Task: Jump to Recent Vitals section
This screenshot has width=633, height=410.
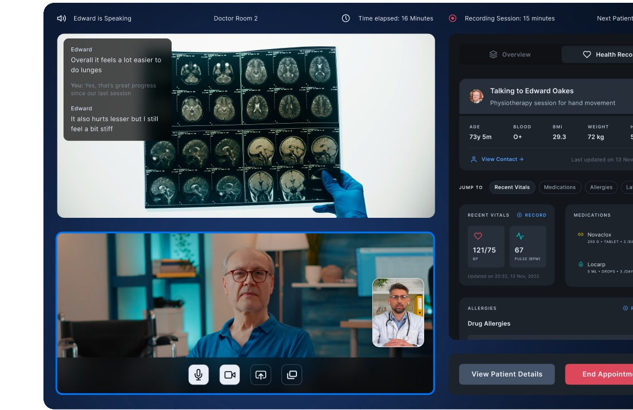Action: click(512, 187)
